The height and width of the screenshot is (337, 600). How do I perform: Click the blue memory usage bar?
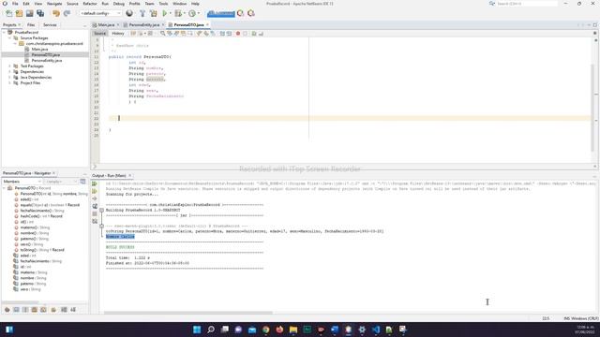tap(221, 14)
